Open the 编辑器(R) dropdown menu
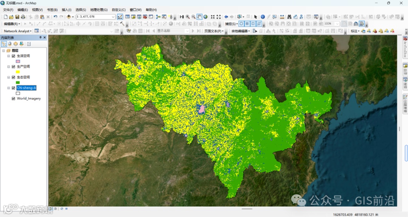The width and height of the screenshot is (408, 217). 12,24
